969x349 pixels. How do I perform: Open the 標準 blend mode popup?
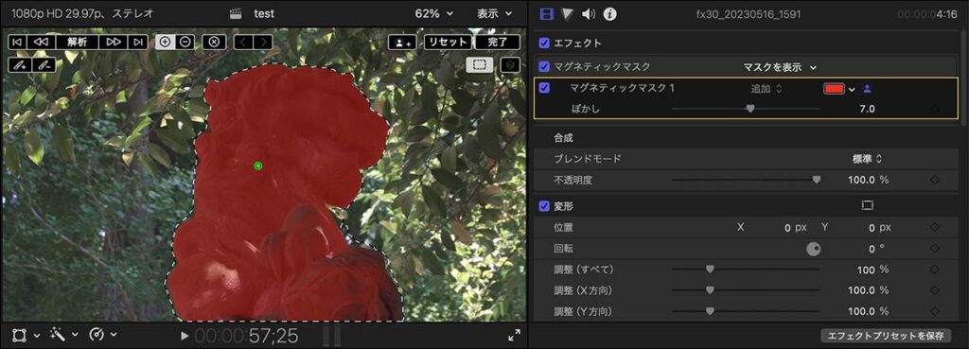coord(867,159)
